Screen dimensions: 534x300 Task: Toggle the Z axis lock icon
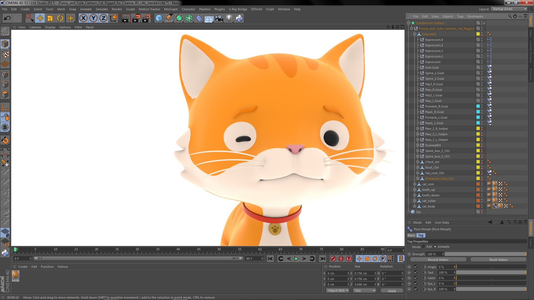[x=103, y=18]
